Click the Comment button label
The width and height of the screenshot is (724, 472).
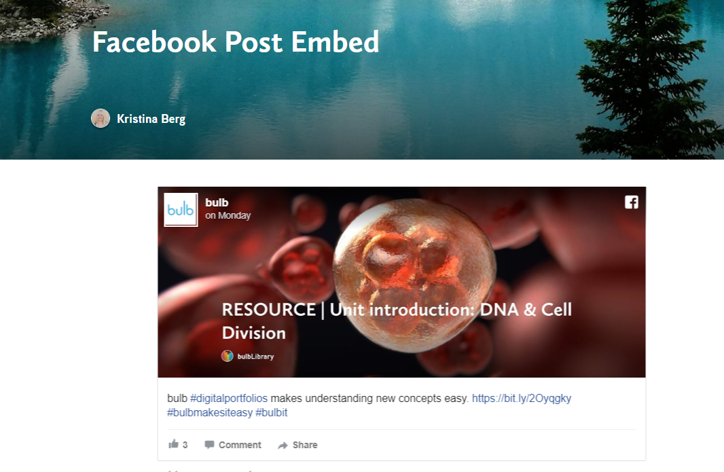pyautogui.click(x=240, y=445)
